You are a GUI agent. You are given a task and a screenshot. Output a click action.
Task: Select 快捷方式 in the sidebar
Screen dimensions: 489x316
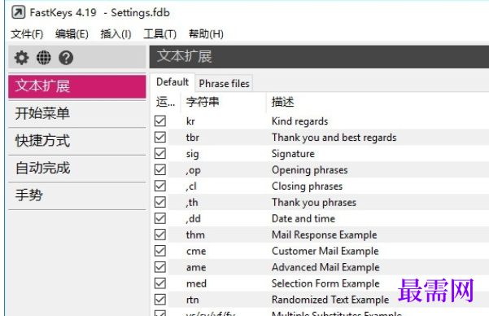pyautogui.click(x=77, y=141)
